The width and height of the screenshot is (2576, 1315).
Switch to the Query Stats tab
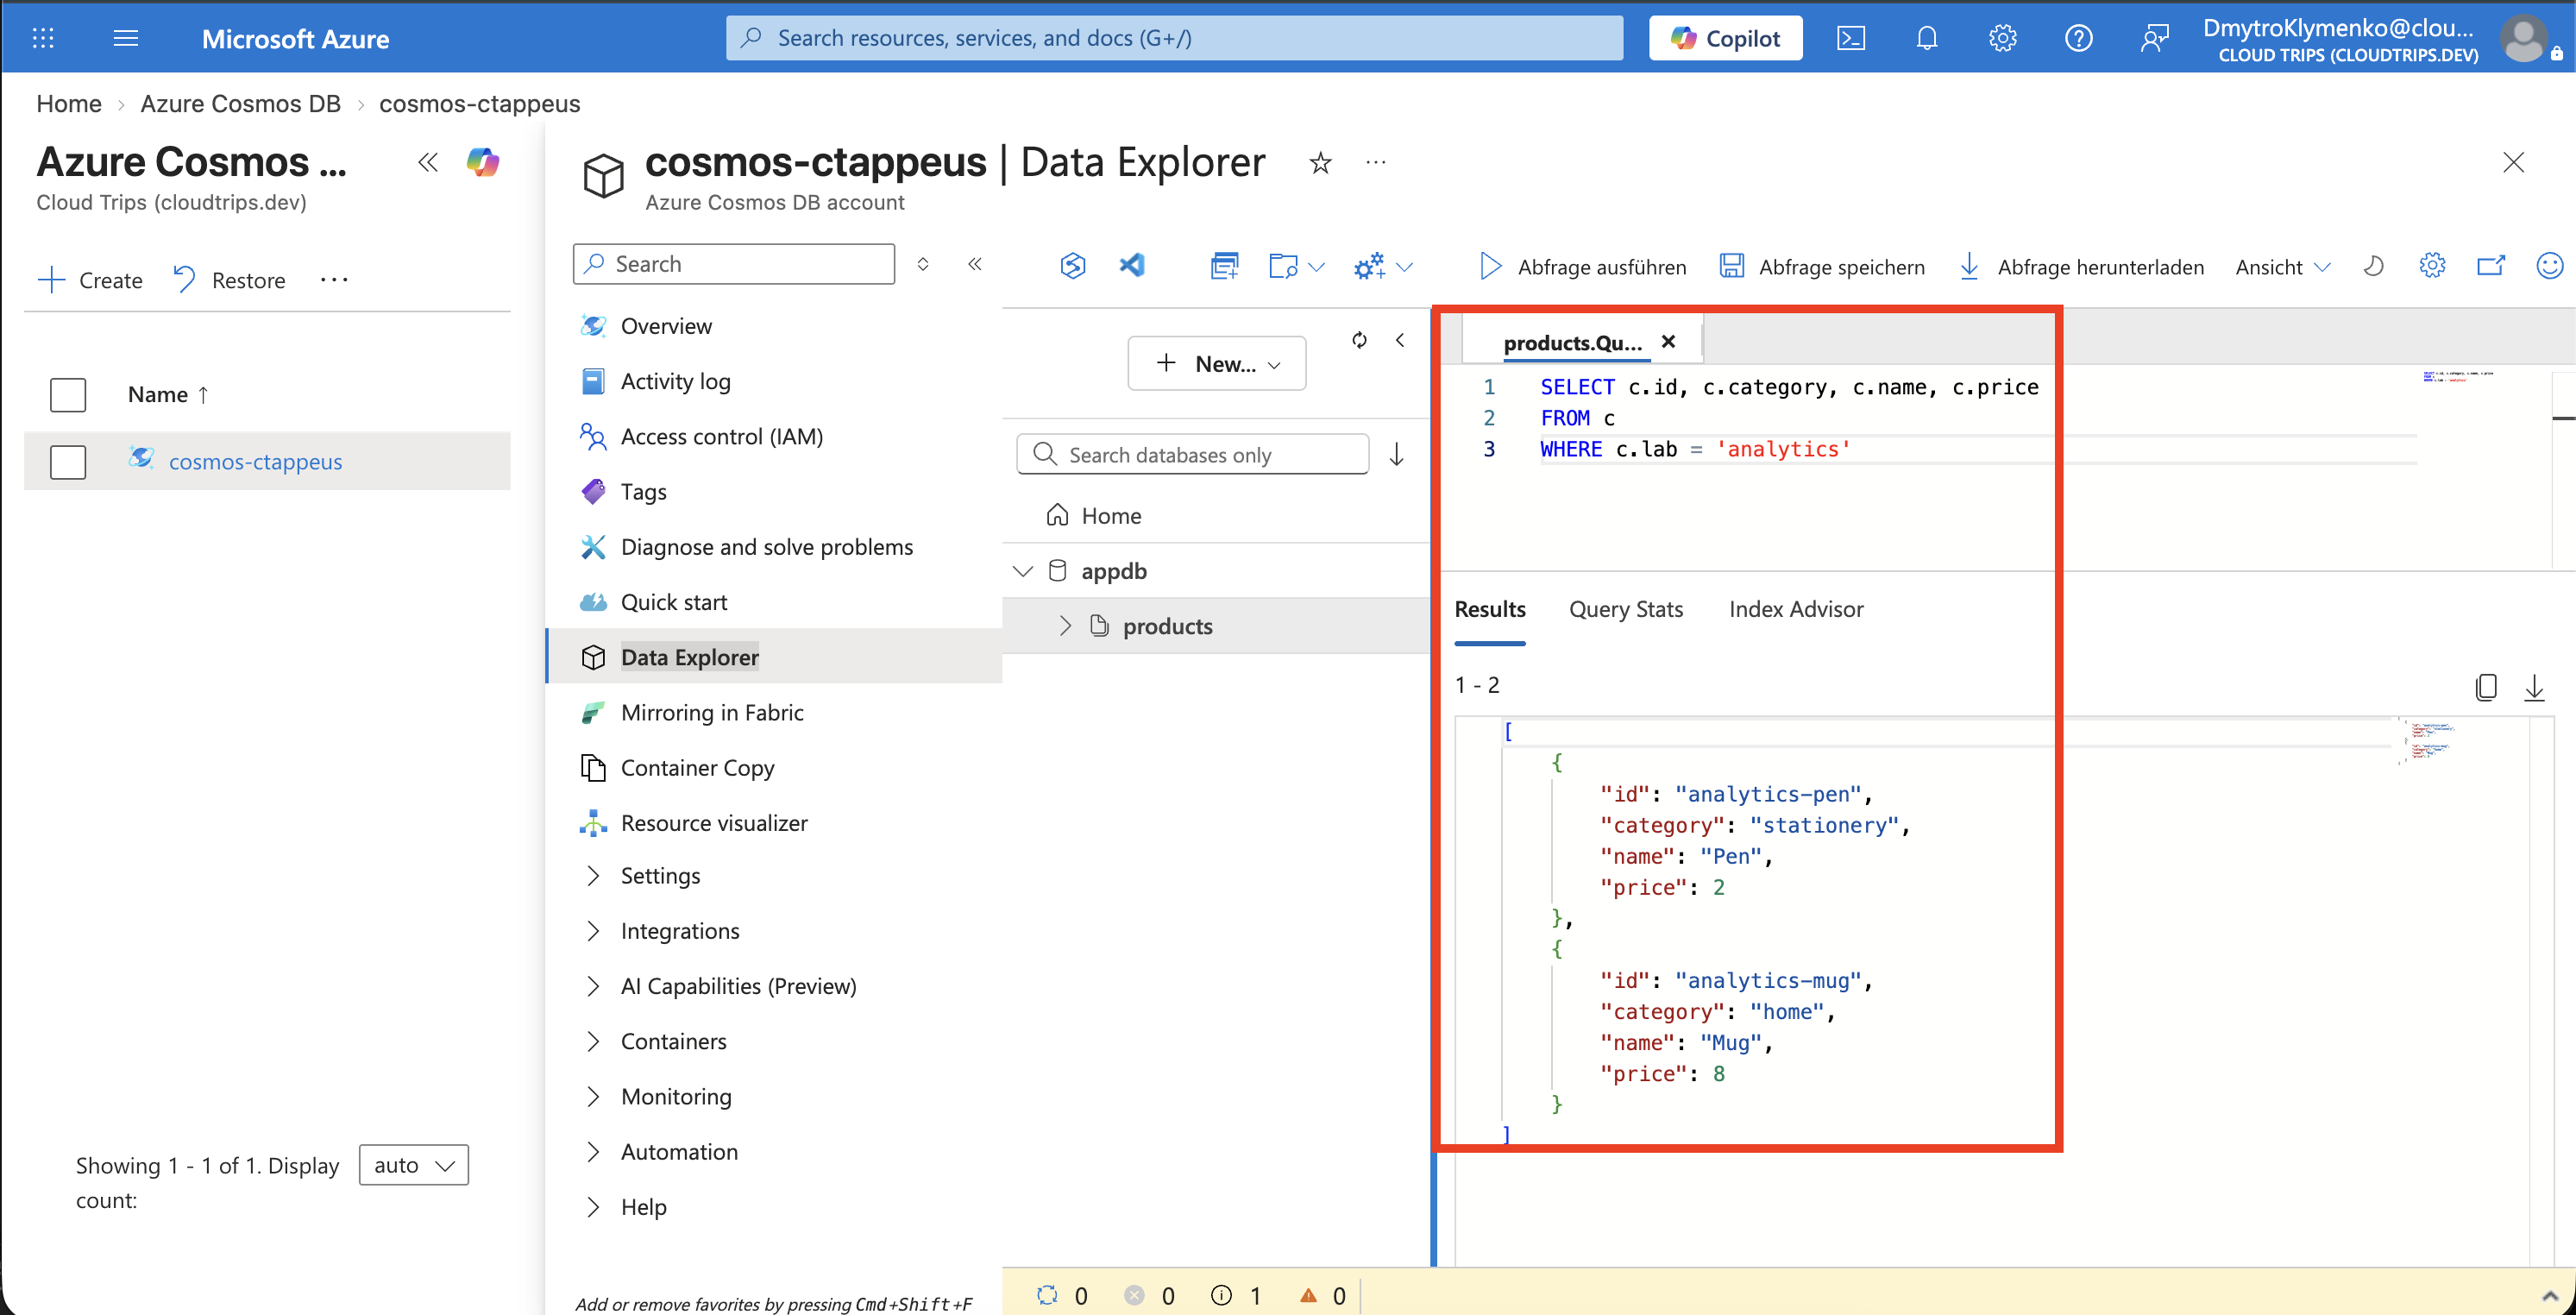point(1626,609)
